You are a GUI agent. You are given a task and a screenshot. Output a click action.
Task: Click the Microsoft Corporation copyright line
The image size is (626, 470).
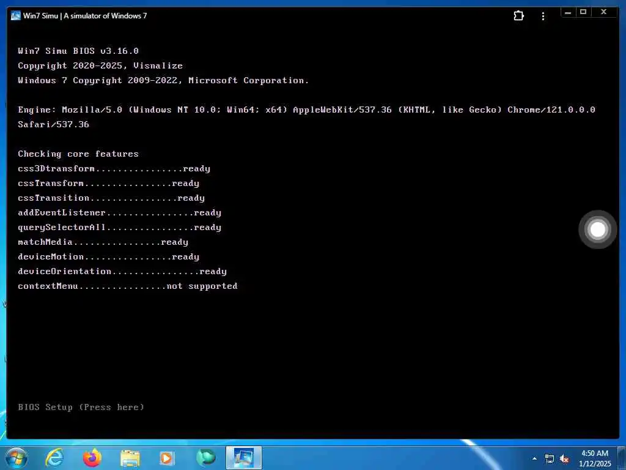(x=163, y=80)
